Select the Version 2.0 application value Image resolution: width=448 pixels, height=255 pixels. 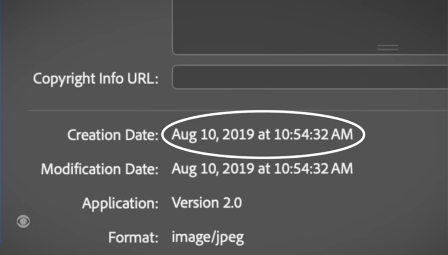pyautogui.click(x=207, y=202)
